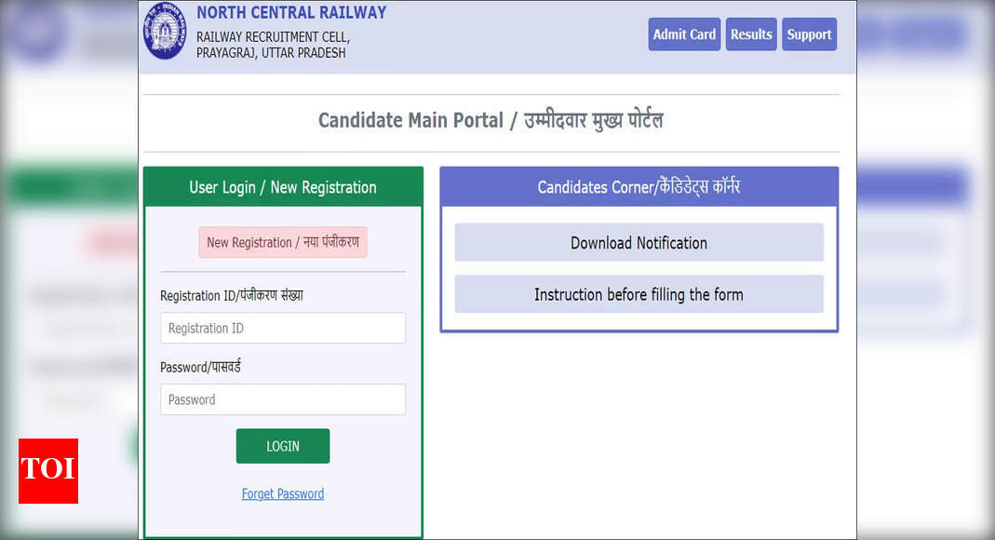Select the User Login / New Registration header
Viewport: 995px width, 540px height.
point(283,187)
